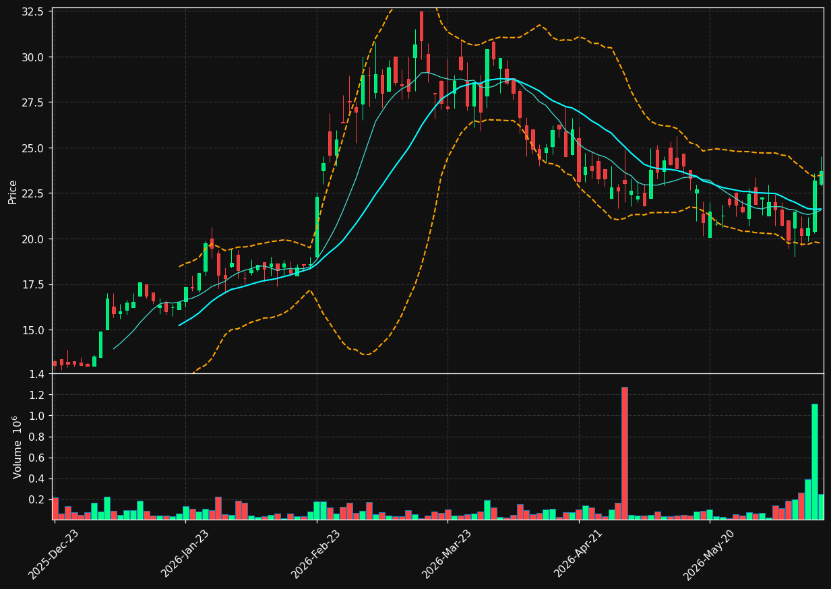This screenshot has height=589, width=831.
Task: Click the 2026-Jan-23 date label
Action: click(x=185, y=555)
